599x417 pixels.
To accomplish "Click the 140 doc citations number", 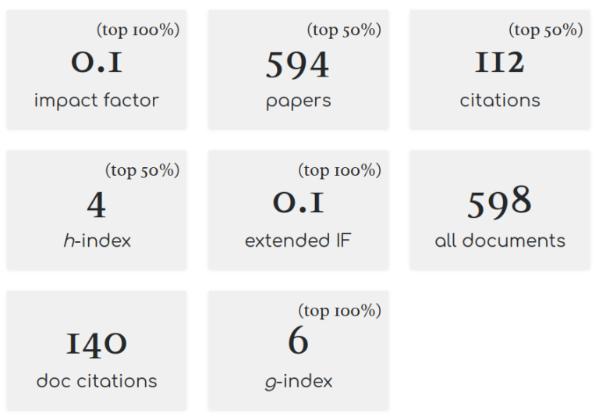I will [x=97, y=344].
